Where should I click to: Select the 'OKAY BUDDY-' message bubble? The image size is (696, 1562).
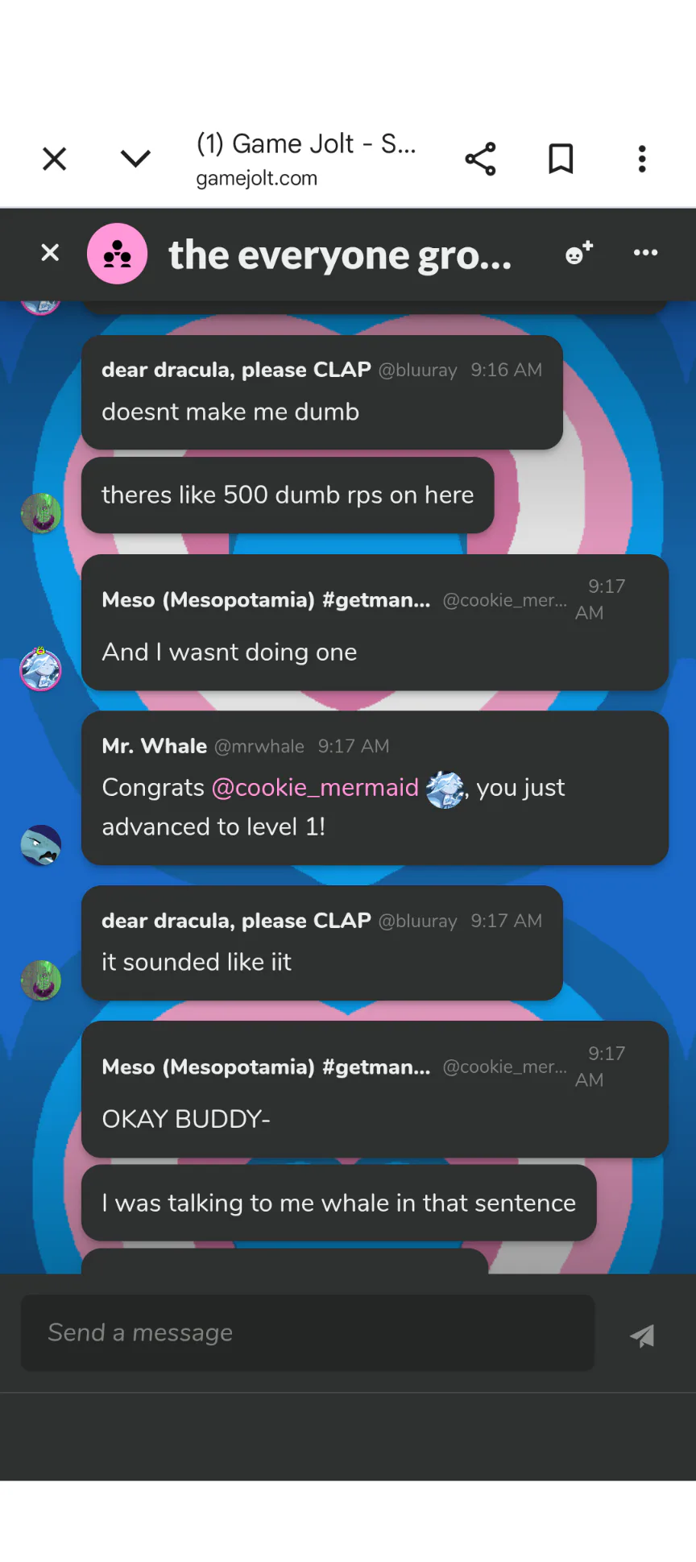375,1089
